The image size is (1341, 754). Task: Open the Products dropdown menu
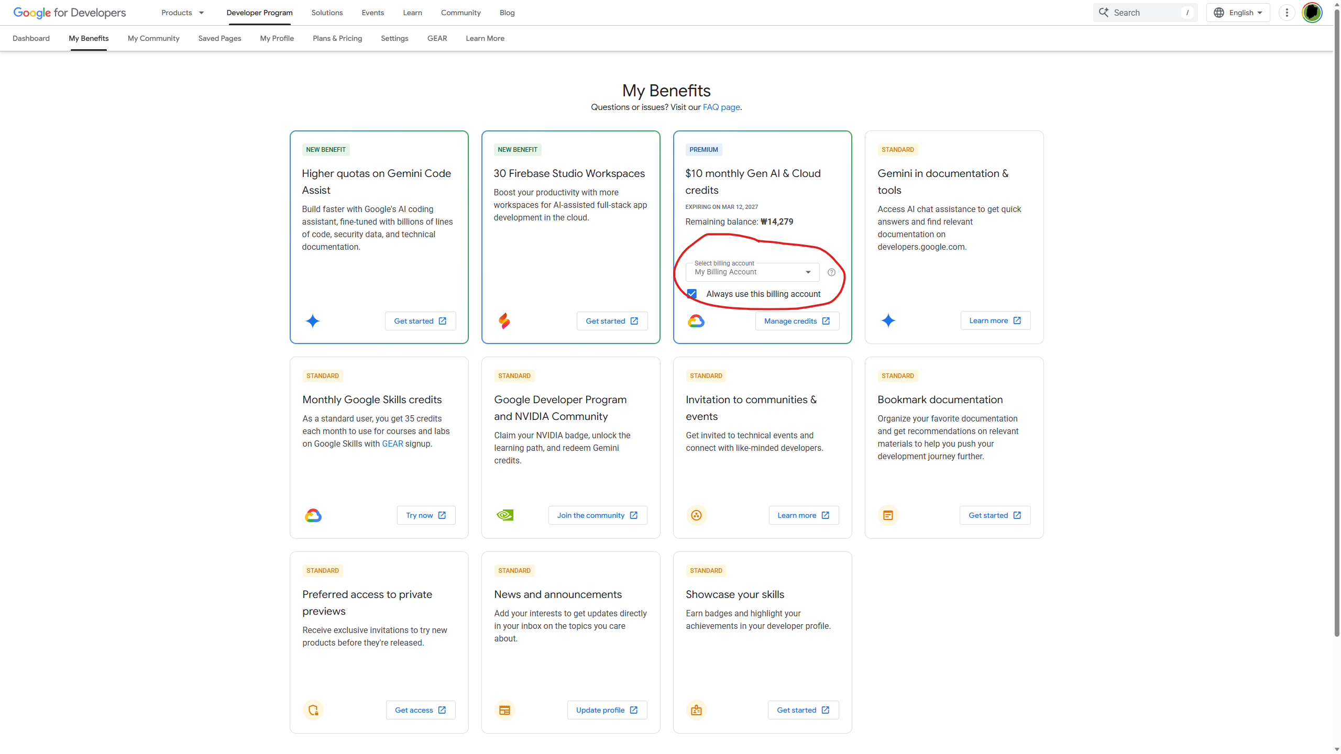point(182,13)
